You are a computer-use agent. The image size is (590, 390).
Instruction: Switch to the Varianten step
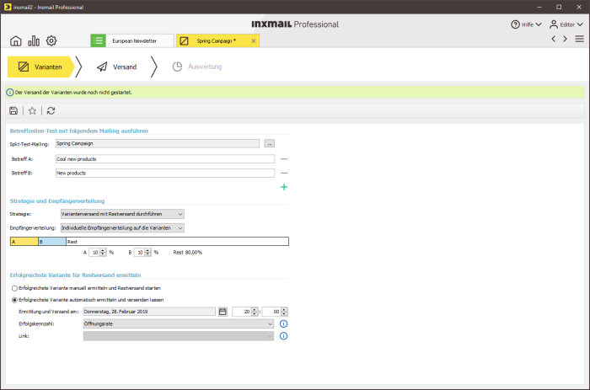tap(40, 67)
